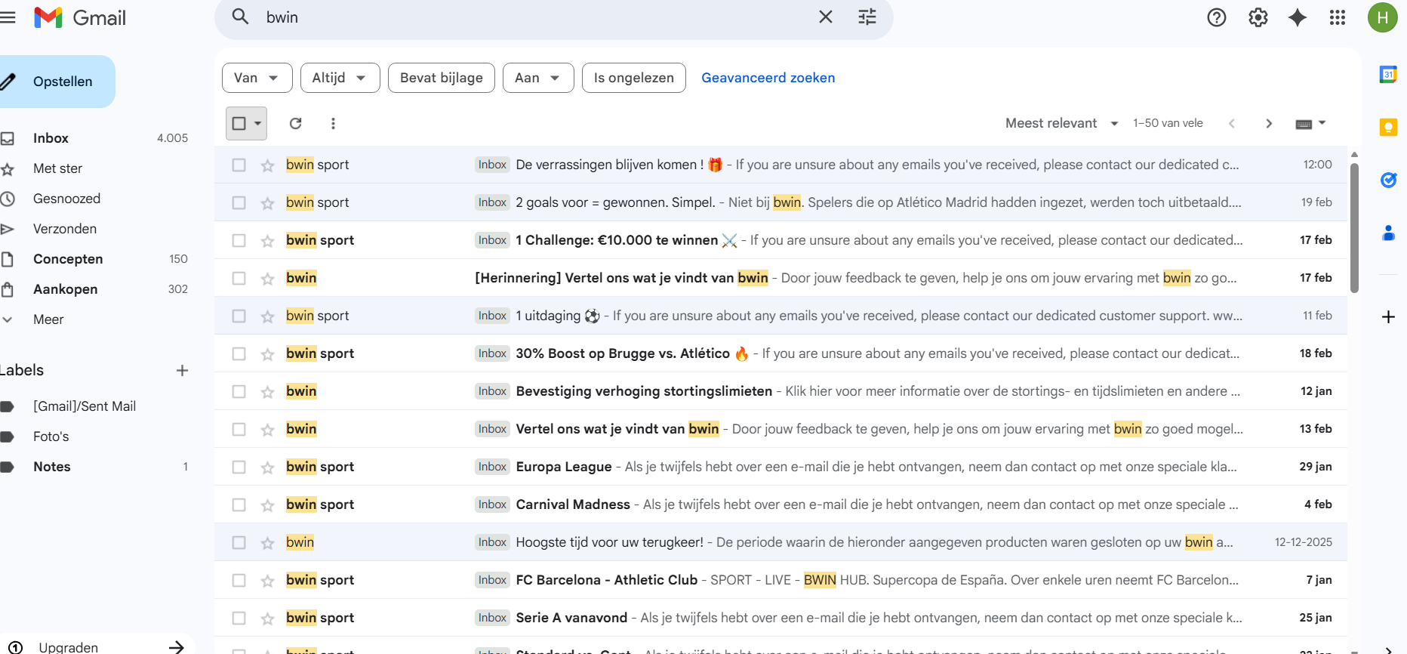The width and height of the screenshot is (1407, 654).
Task: Star the 'Europa League' email
Action: [267, 467]
